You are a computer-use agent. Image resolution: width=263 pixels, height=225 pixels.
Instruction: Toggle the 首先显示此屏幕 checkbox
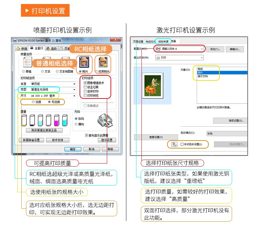point(87,136)
